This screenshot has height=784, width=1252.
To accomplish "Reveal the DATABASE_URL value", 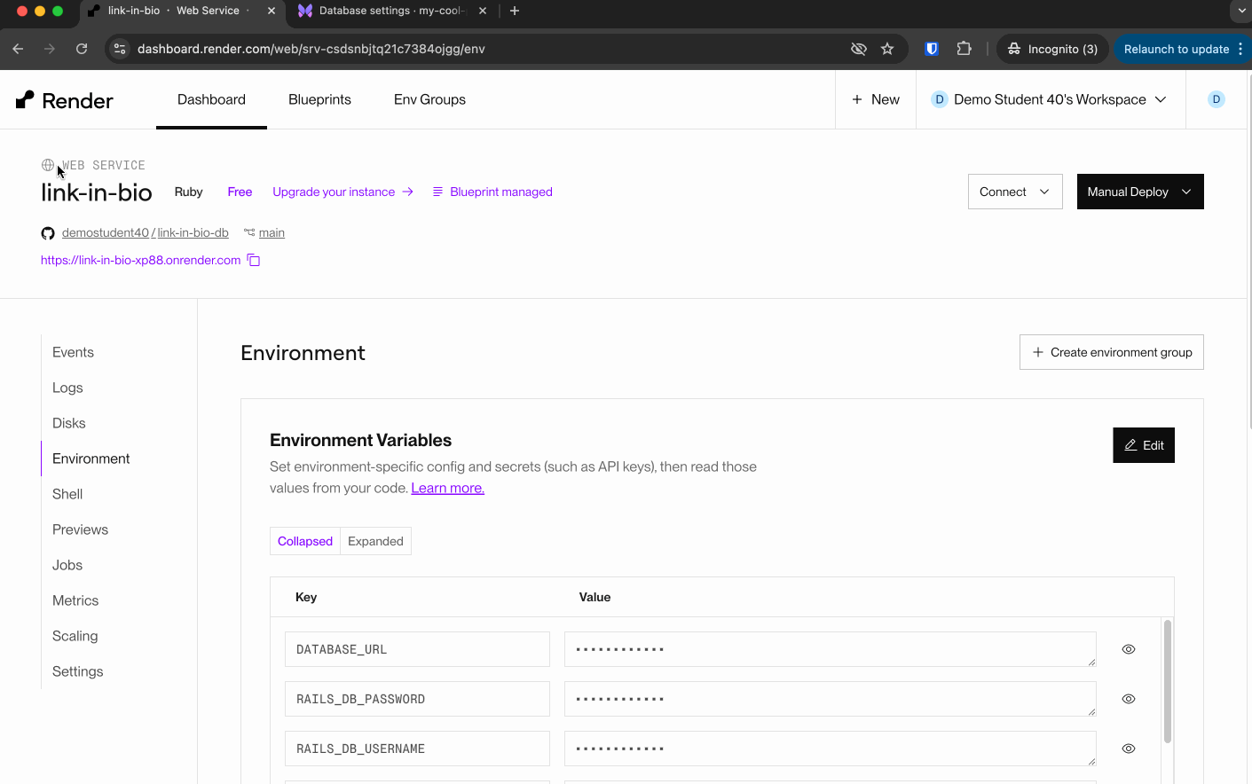I will [x=1129, y=649].
